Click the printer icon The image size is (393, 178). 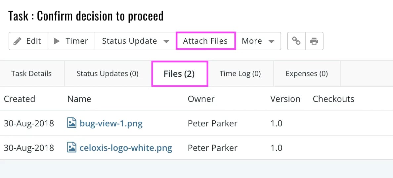pyautogui.click(x=314, y=41)
